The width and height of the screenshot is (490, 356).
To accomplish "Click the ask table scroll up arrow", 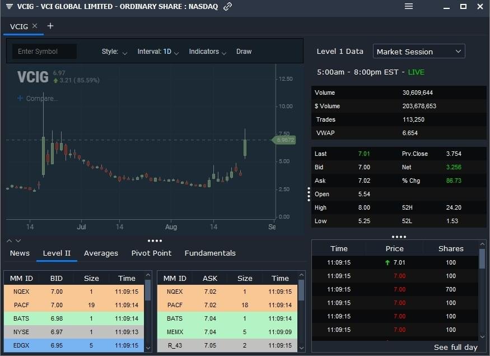I will click(302, 275).
